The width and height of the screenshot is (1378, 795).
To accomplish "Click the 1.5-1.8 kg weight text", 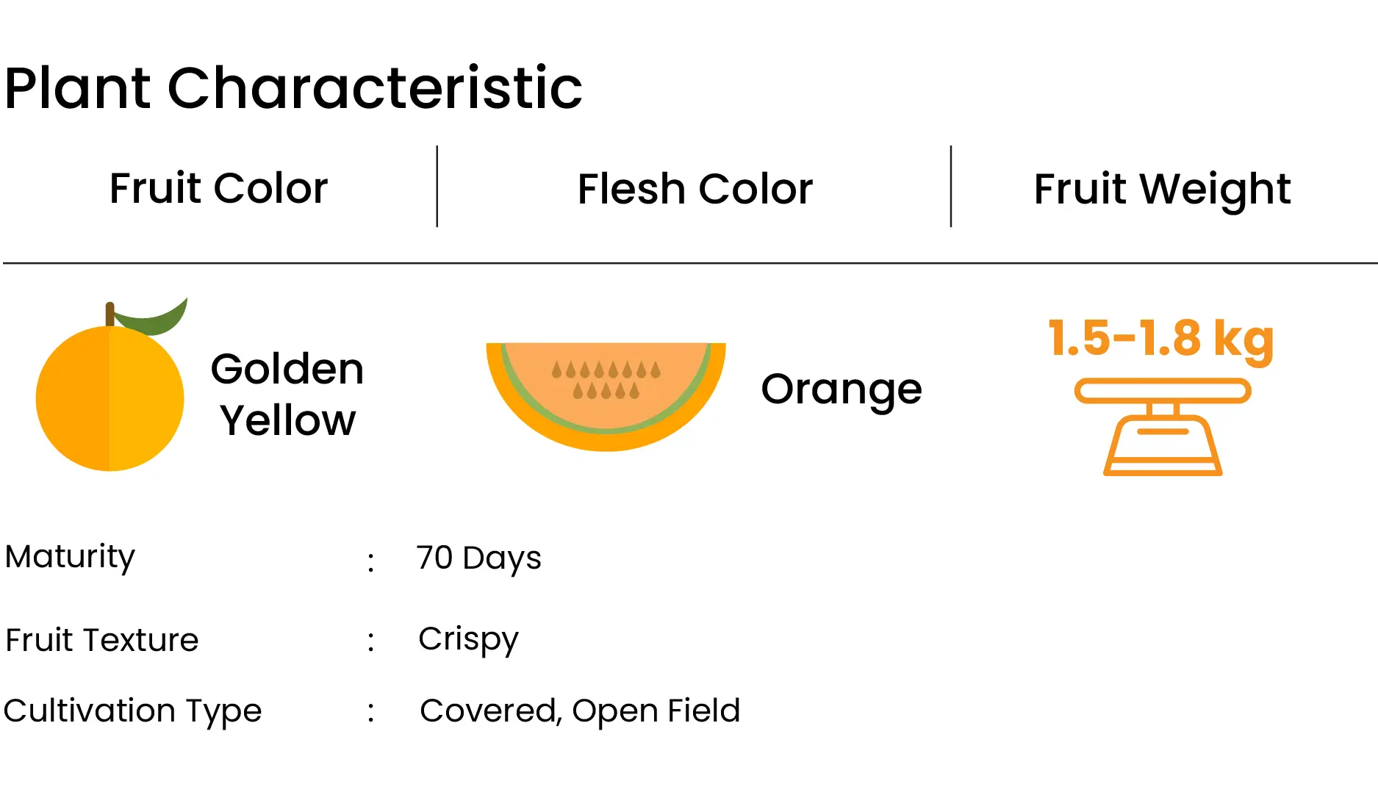I will click(x=1161, y=339).
